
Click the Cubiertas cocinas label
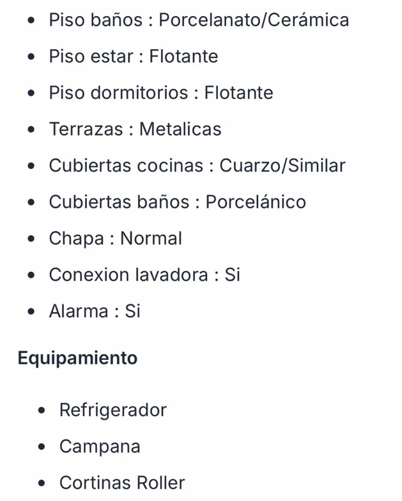click(x=127, y=166)
